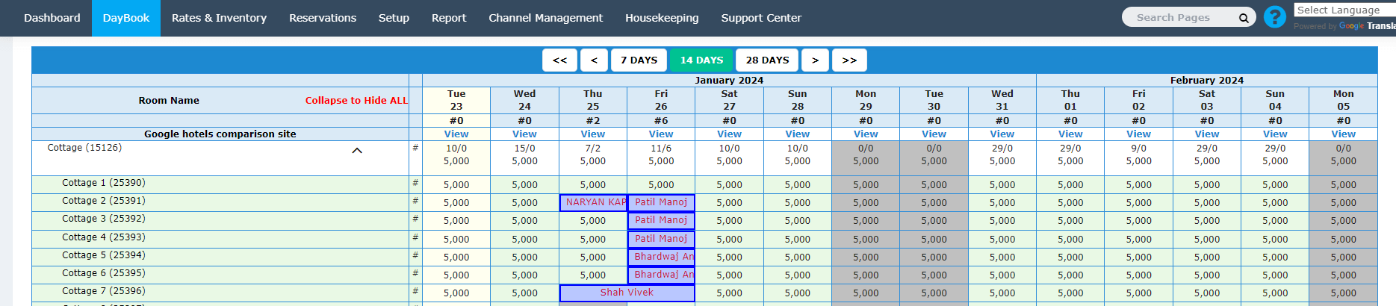Advance one day with > button

coord(815,60)
